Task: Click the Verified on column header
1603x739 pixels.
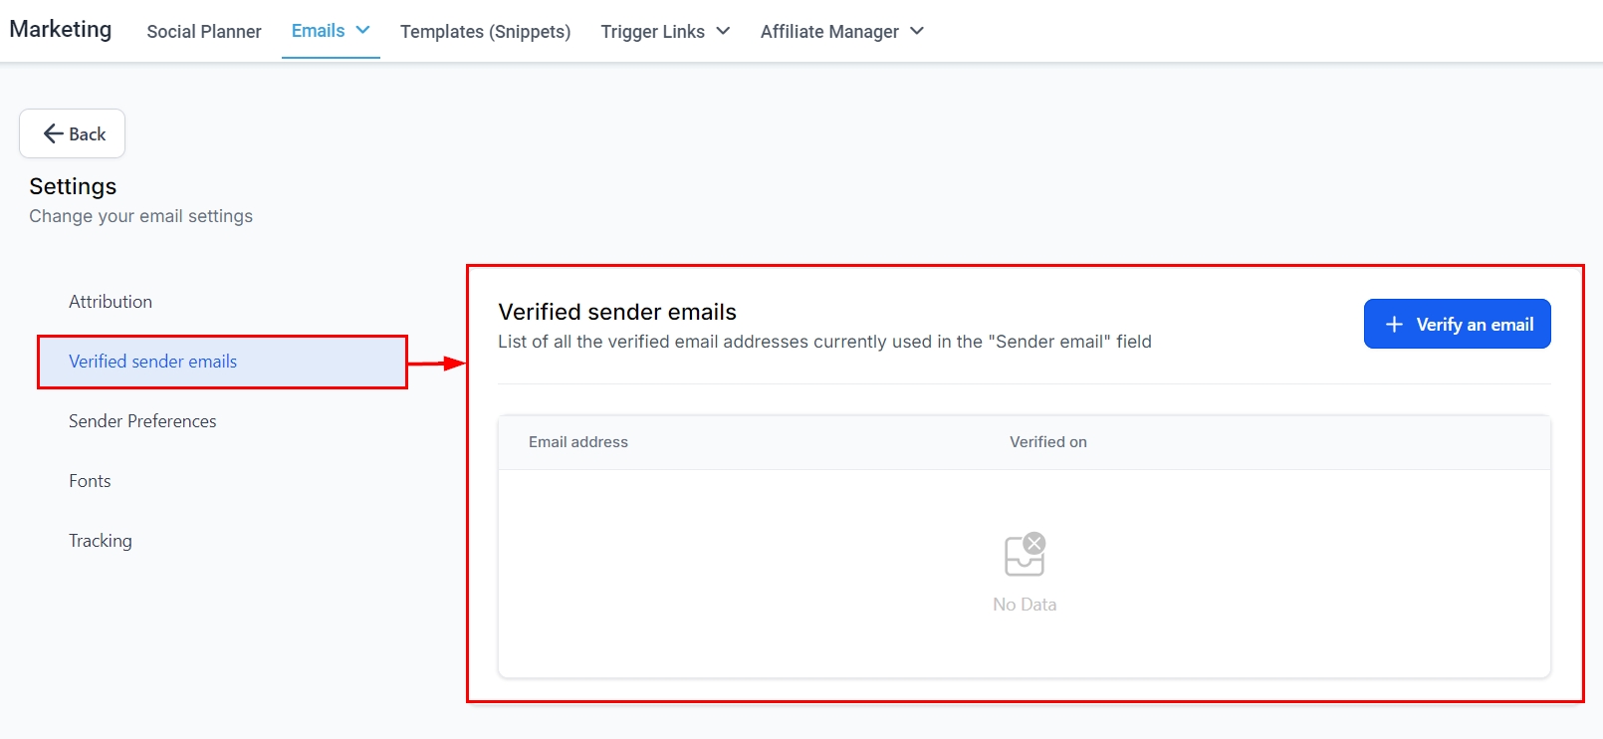Action: (x=1047, y=442)
